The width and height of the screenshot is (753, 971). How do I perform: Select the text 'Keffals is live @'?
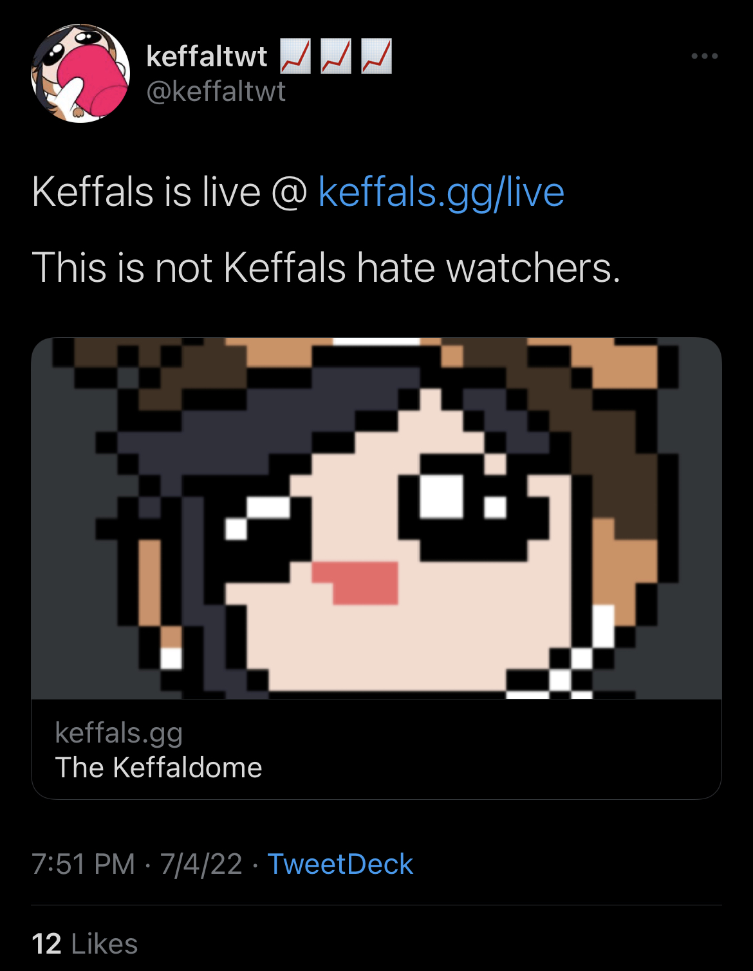point(170,192)
